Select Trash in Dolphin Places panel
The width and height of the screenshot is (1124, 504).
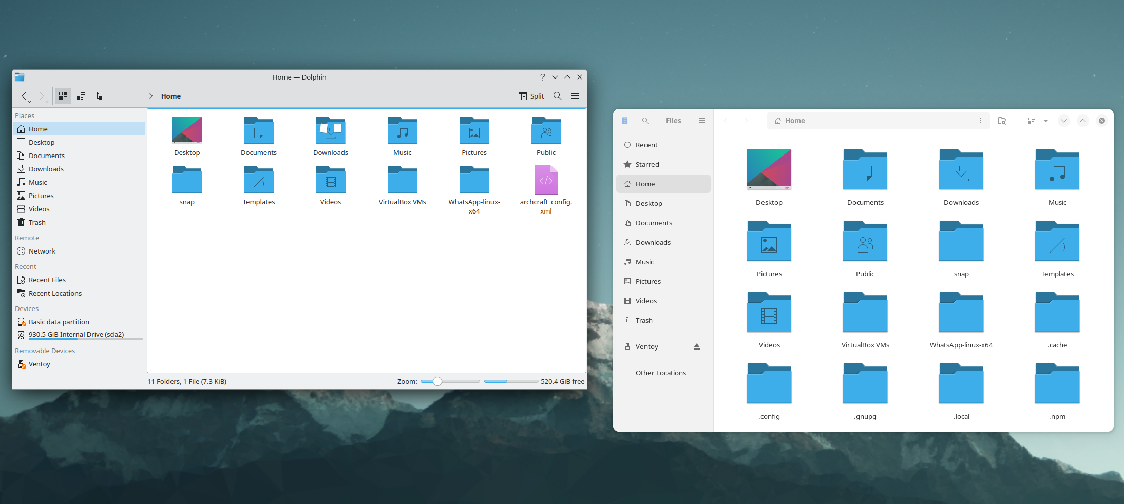point(37,222)
